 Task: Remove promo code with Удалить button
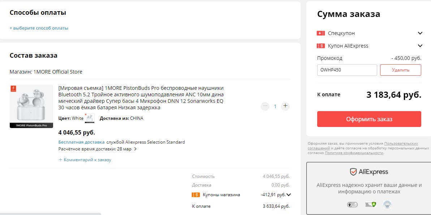[x=400, y=70]
